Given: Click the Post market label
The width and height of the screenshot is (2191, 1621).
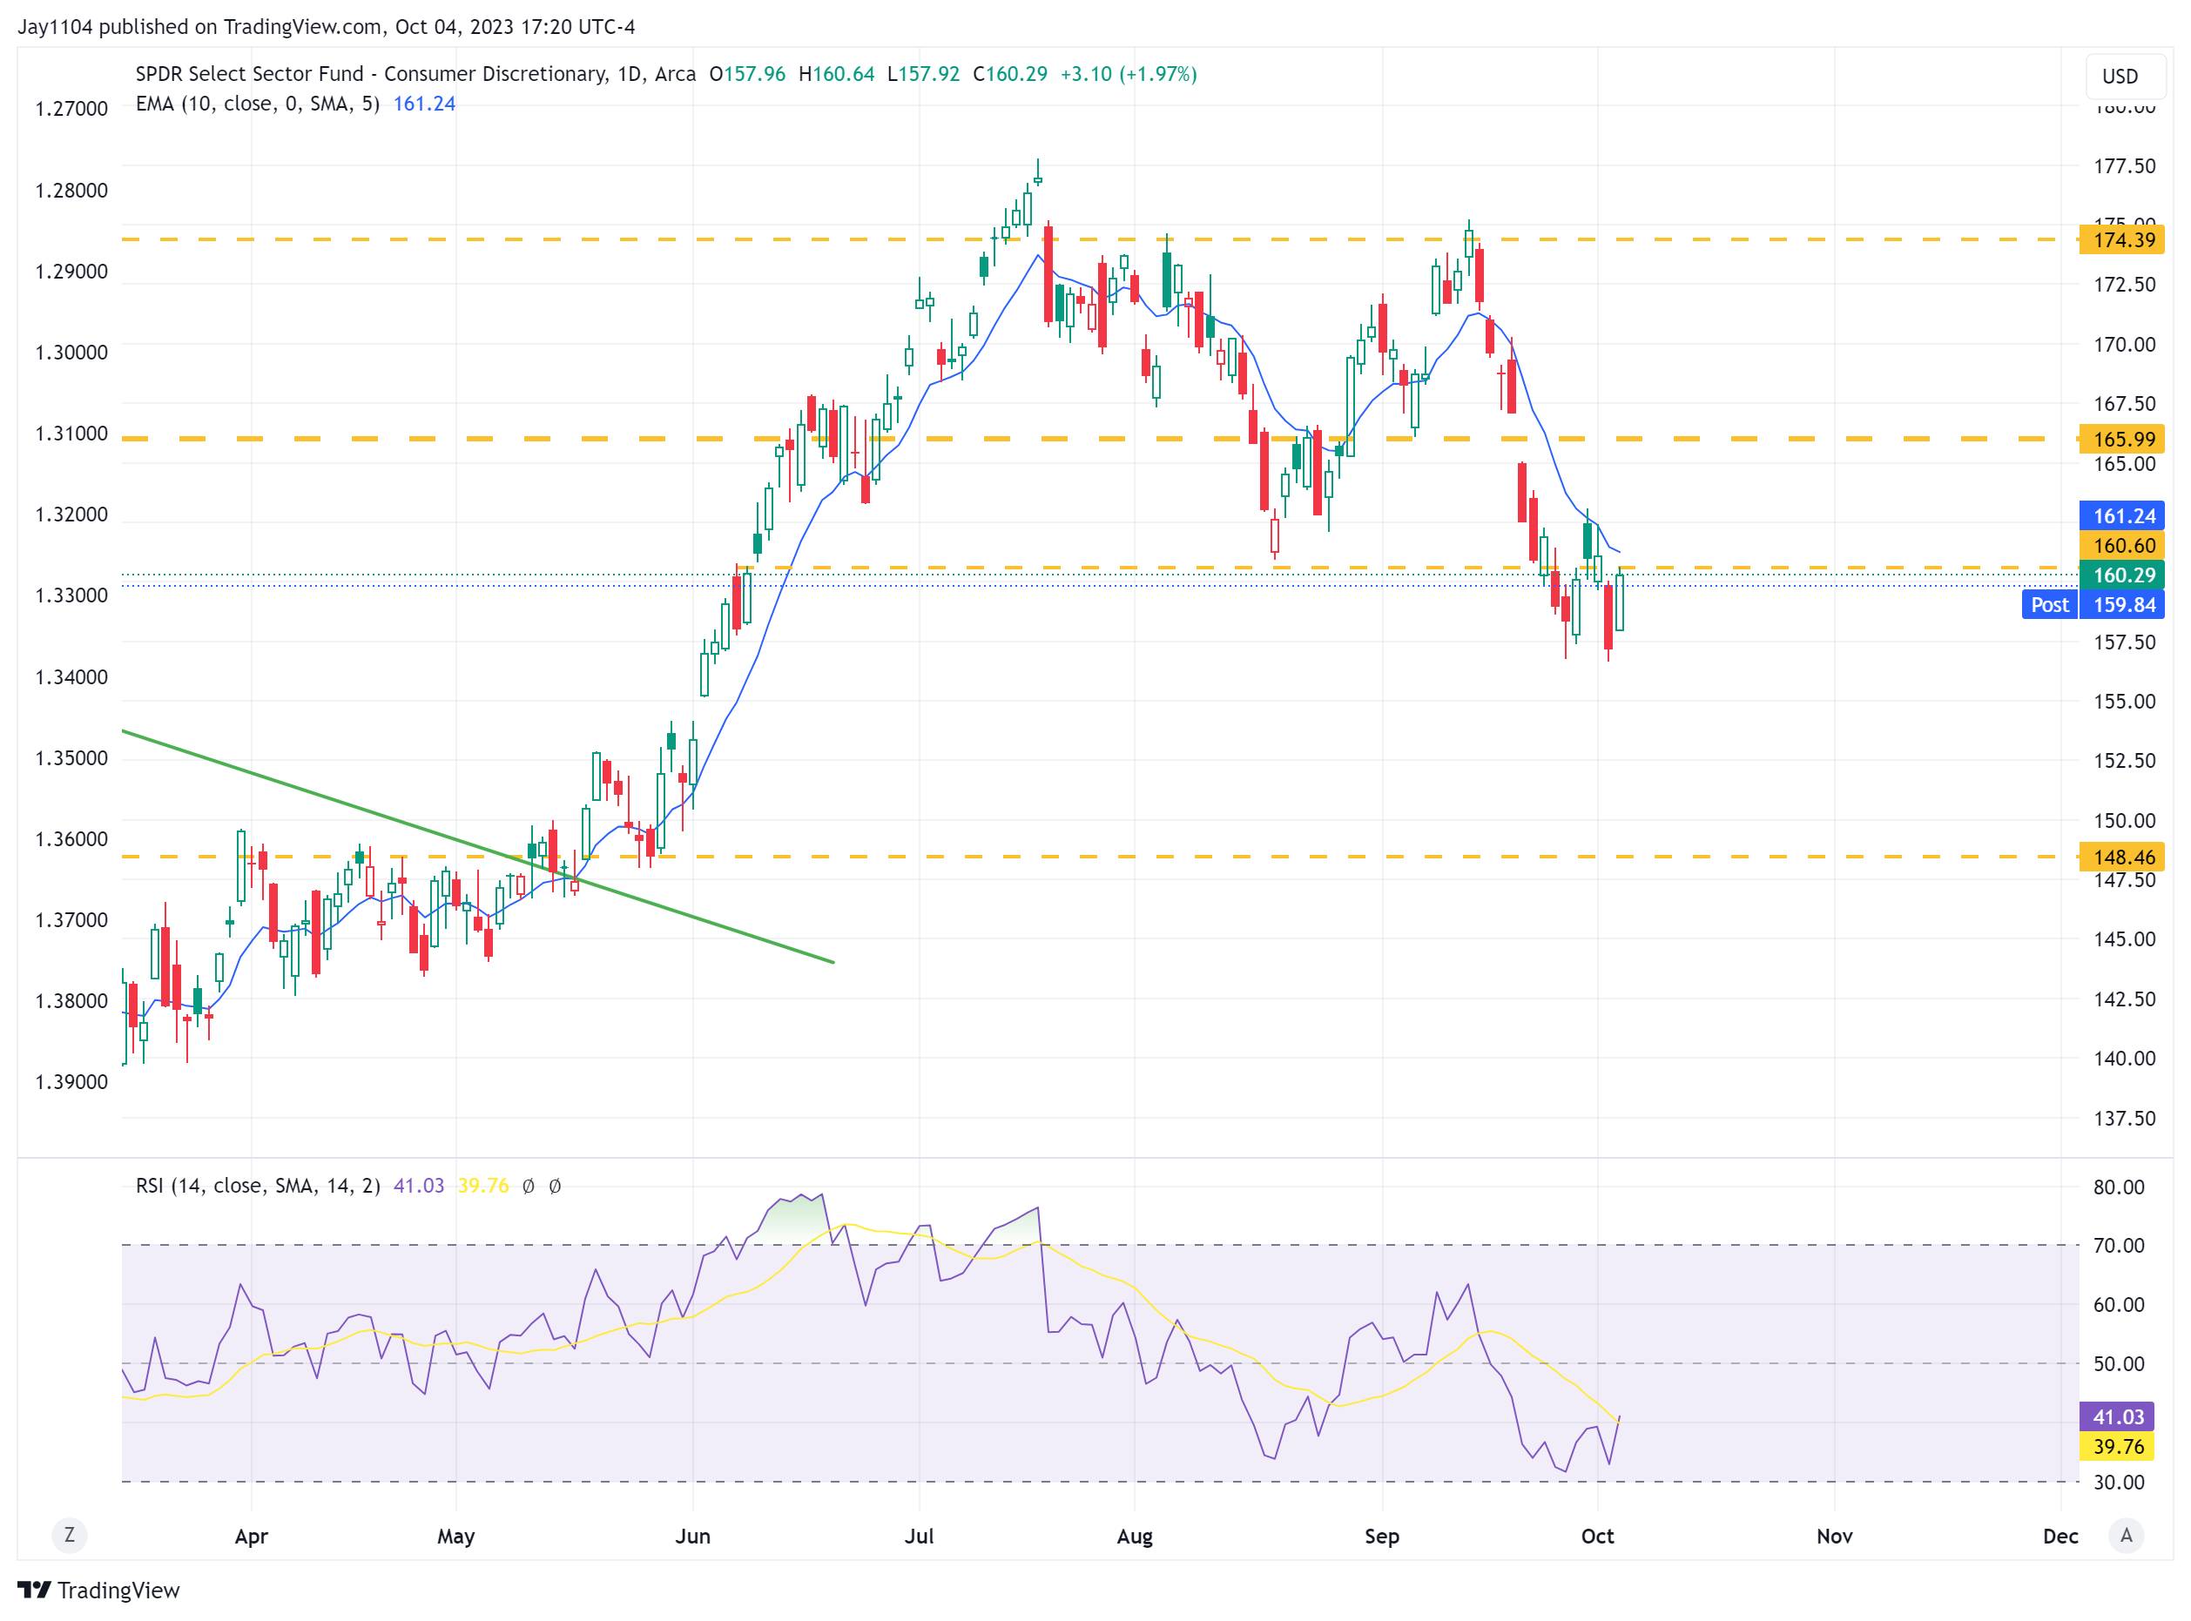Looking at the screenshot, I should [x=2049, y=604].
